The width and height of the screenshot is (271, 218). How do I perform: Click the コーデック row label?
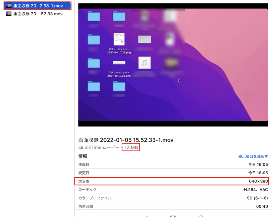pos(87,189)
